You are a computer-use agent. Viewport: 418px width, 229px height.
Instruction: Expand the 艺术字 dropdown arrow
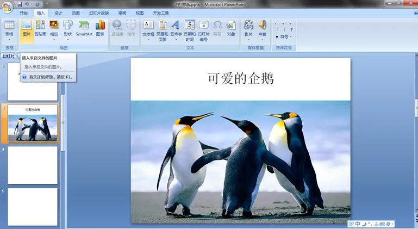(176, 40)
